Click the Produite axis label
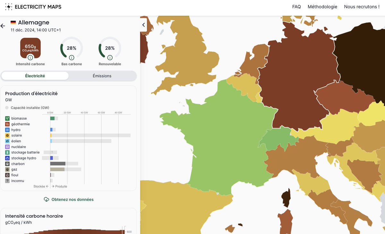 [x=60, y=186]
